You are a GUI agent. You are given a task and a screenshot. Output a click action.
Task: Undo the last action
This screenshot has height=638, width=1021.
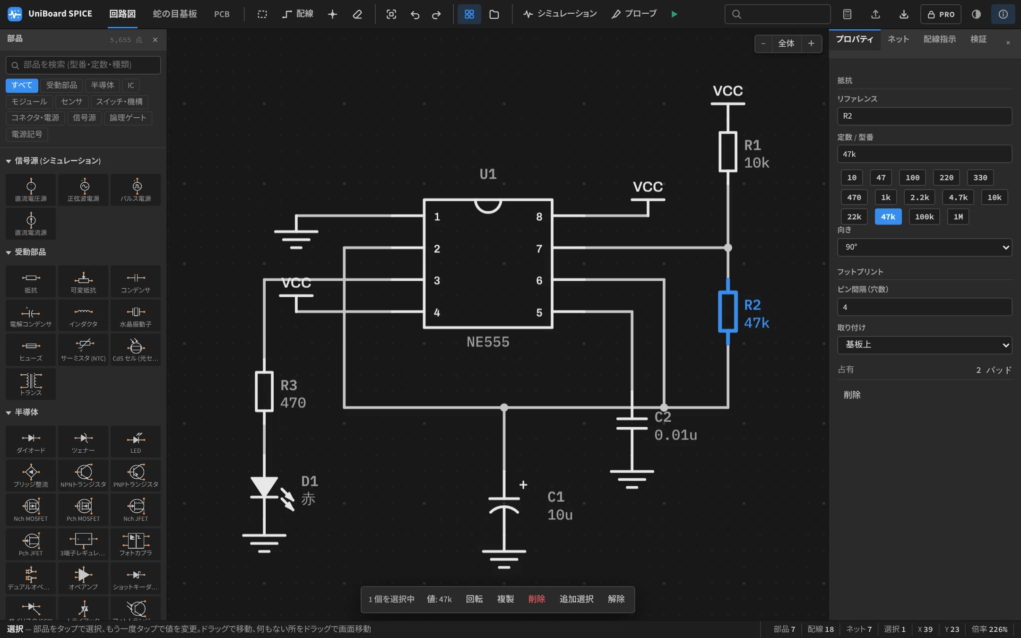415,14
